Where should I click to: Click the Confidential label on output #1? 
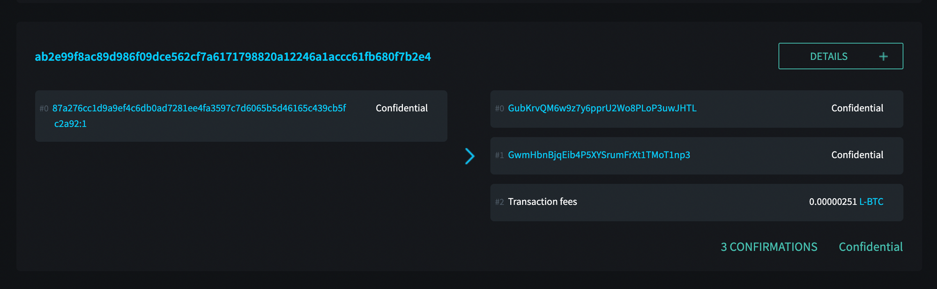tap(857, 155)
